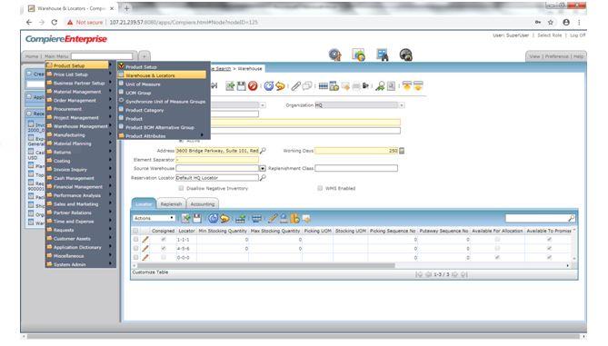This screenshot has height=346, width=608.
Task: Click the Element Separator input field
Action: click(x=217, y=160)
